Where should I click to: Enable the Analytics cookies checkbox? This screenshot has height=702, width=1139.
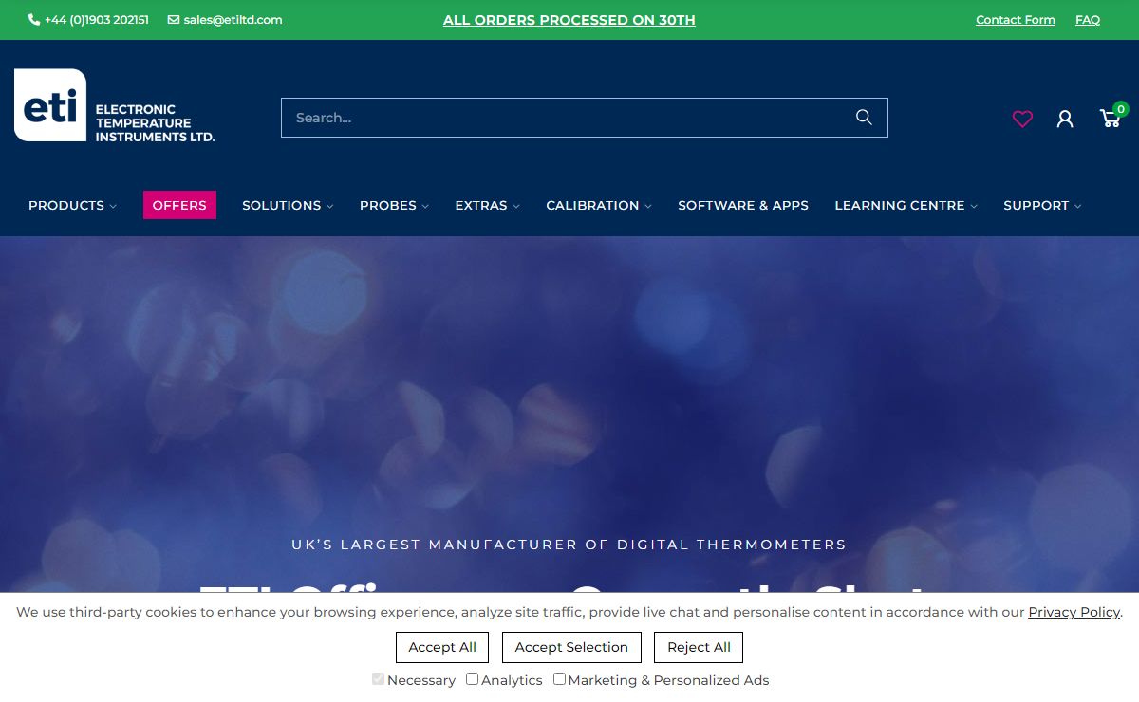click(472, 679)
